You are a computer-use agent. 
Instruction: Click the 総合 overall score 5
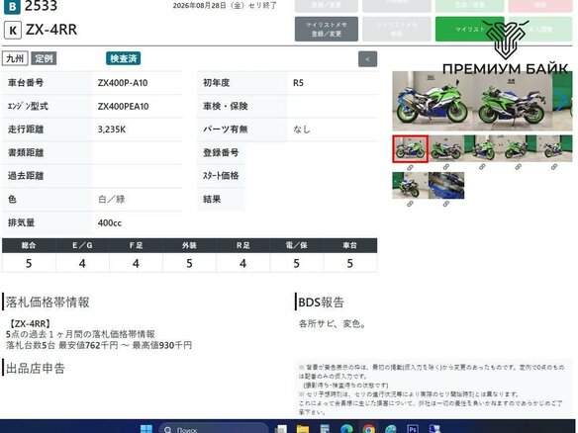tap(29, 263)
